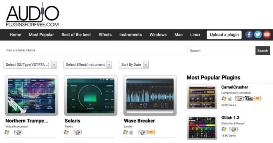Click VST icon under Wave Breaker
The height and width of the screenshot is (143, 273).
point(143,133)
